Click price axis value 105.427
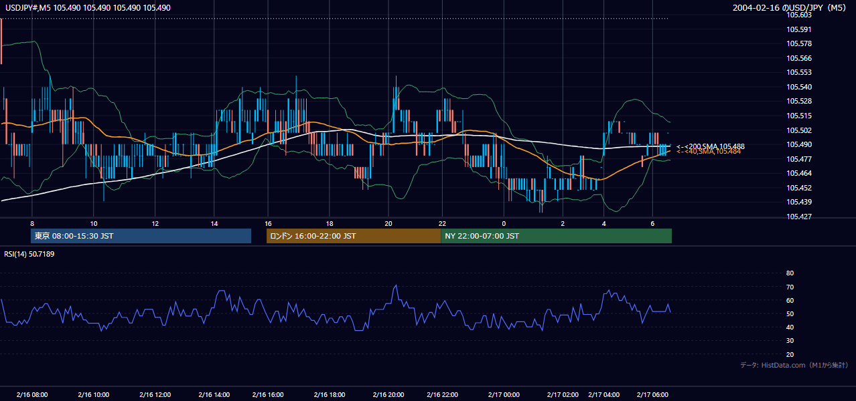This screenshot has width=856, height=401. pyautogui.click(x=799, y=217)
